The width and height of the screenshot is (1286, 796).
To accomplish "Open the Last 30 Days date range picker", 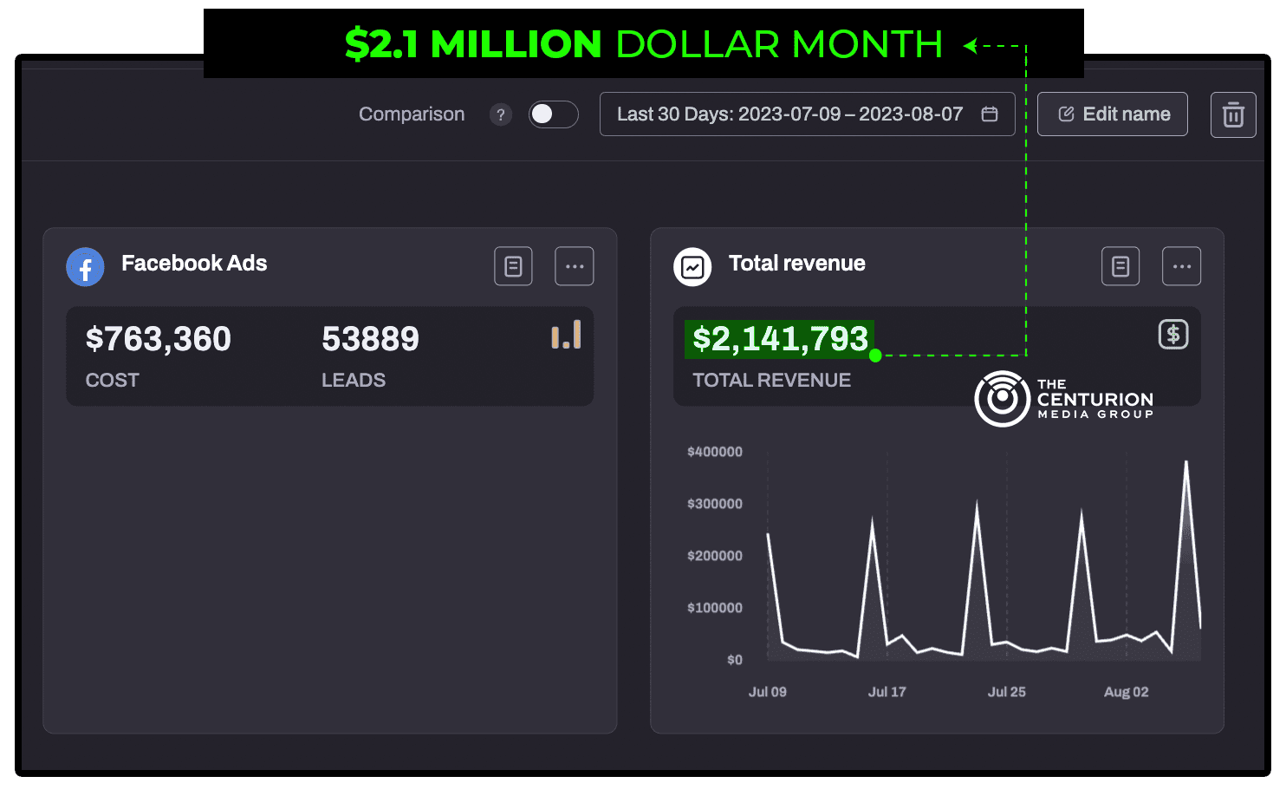I will [807, 114].
